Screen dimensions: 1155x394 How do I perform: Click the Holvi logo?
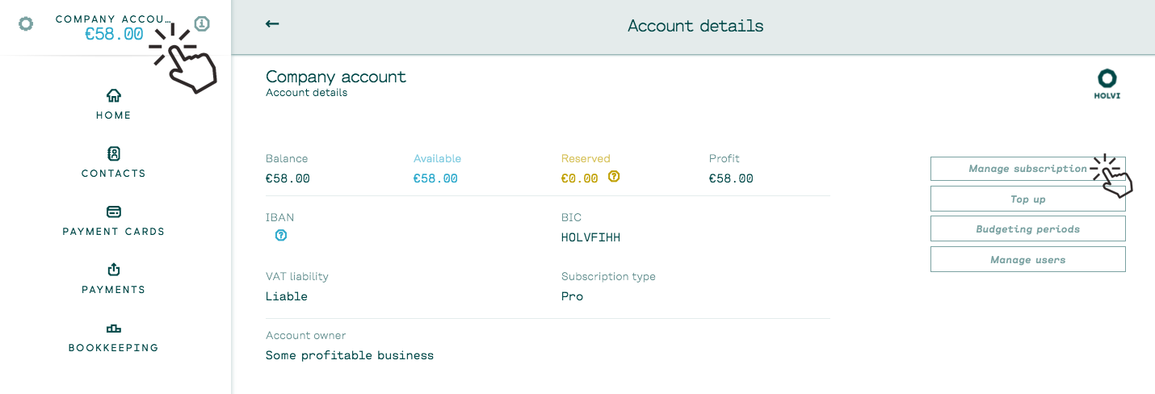point(1107,84)
